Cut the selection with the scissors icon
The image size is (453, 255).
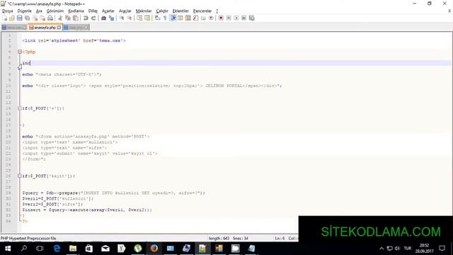(x=60, y=18)
